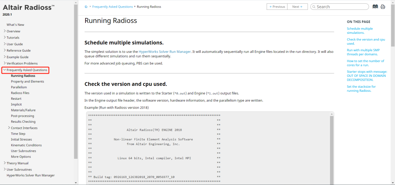Go to the home icon in breadcrumb
Viewport: 395px width, 185px height.
click(86, 7)
